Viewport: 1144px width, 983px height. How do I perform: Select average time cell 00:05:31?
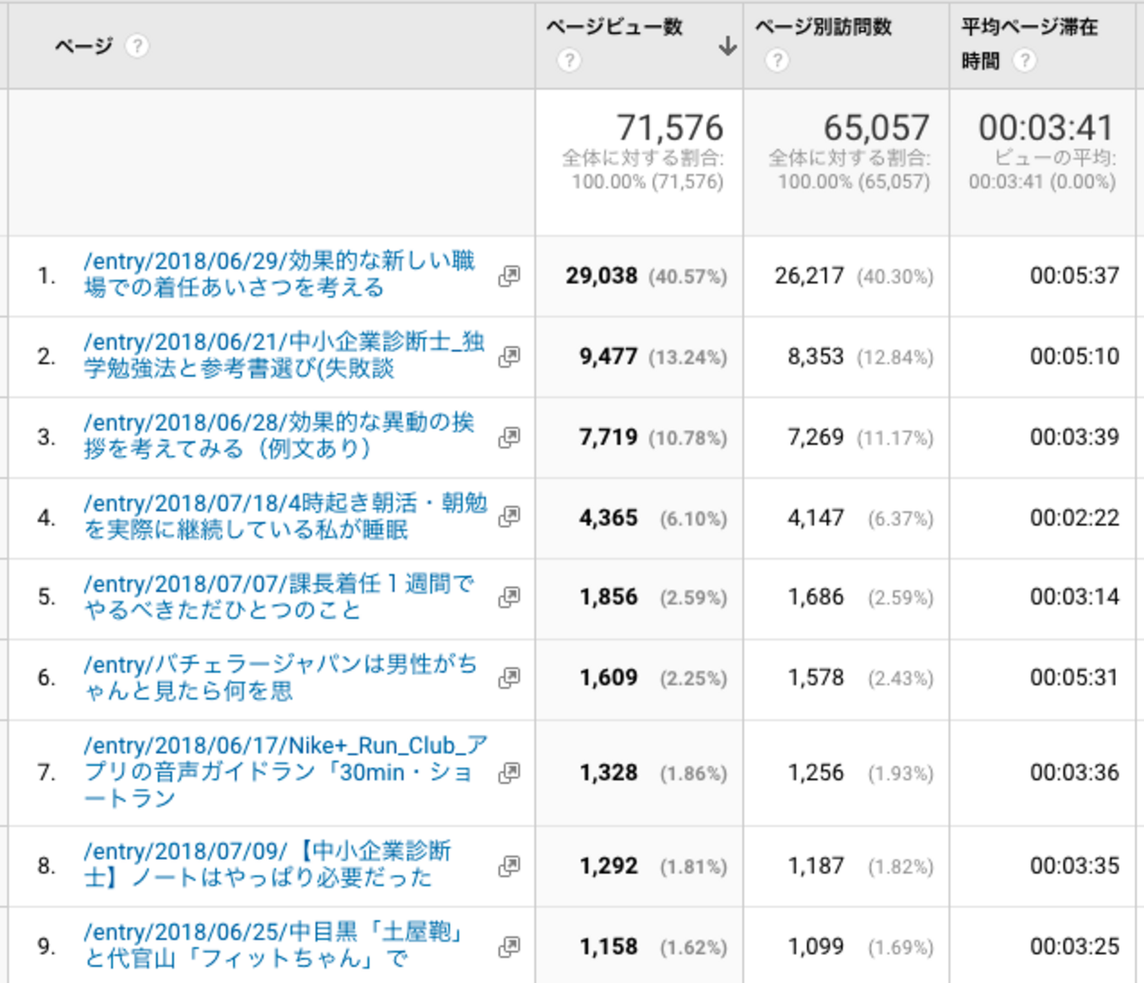(1074, 678)
